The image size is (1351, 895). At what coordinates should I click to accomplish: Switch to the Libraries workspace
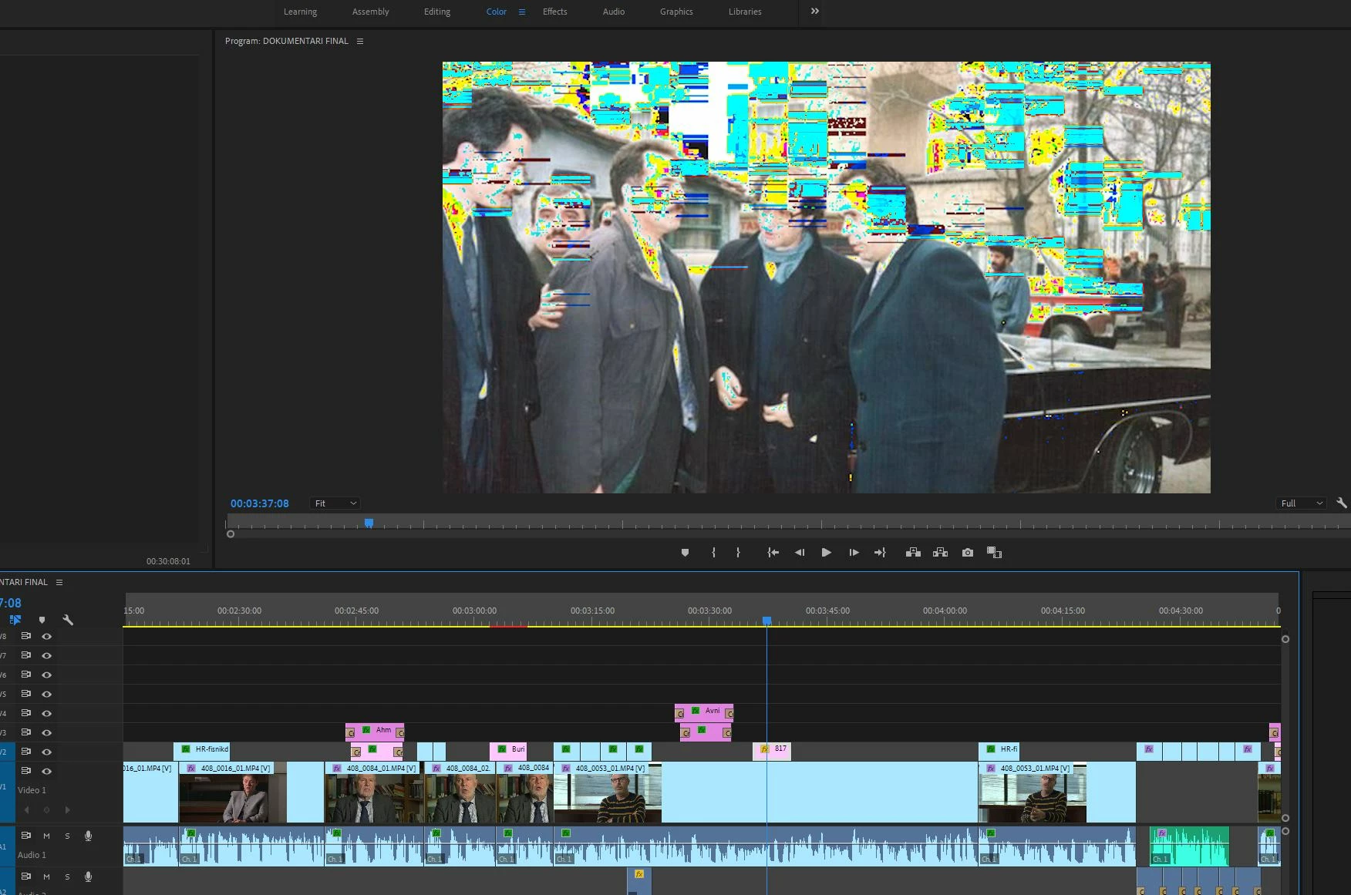tap(745, 12)
